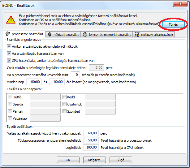Enable the Kedd override checkbox
This screenshot has width=190, height=168.
64,97
